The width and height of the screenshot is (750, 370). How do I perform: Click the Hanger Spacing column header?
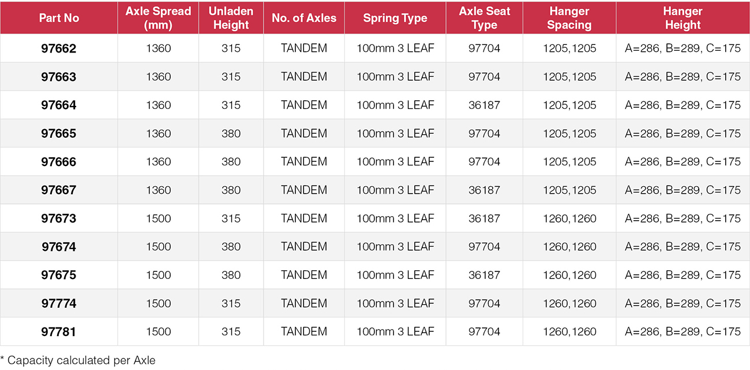569,18
